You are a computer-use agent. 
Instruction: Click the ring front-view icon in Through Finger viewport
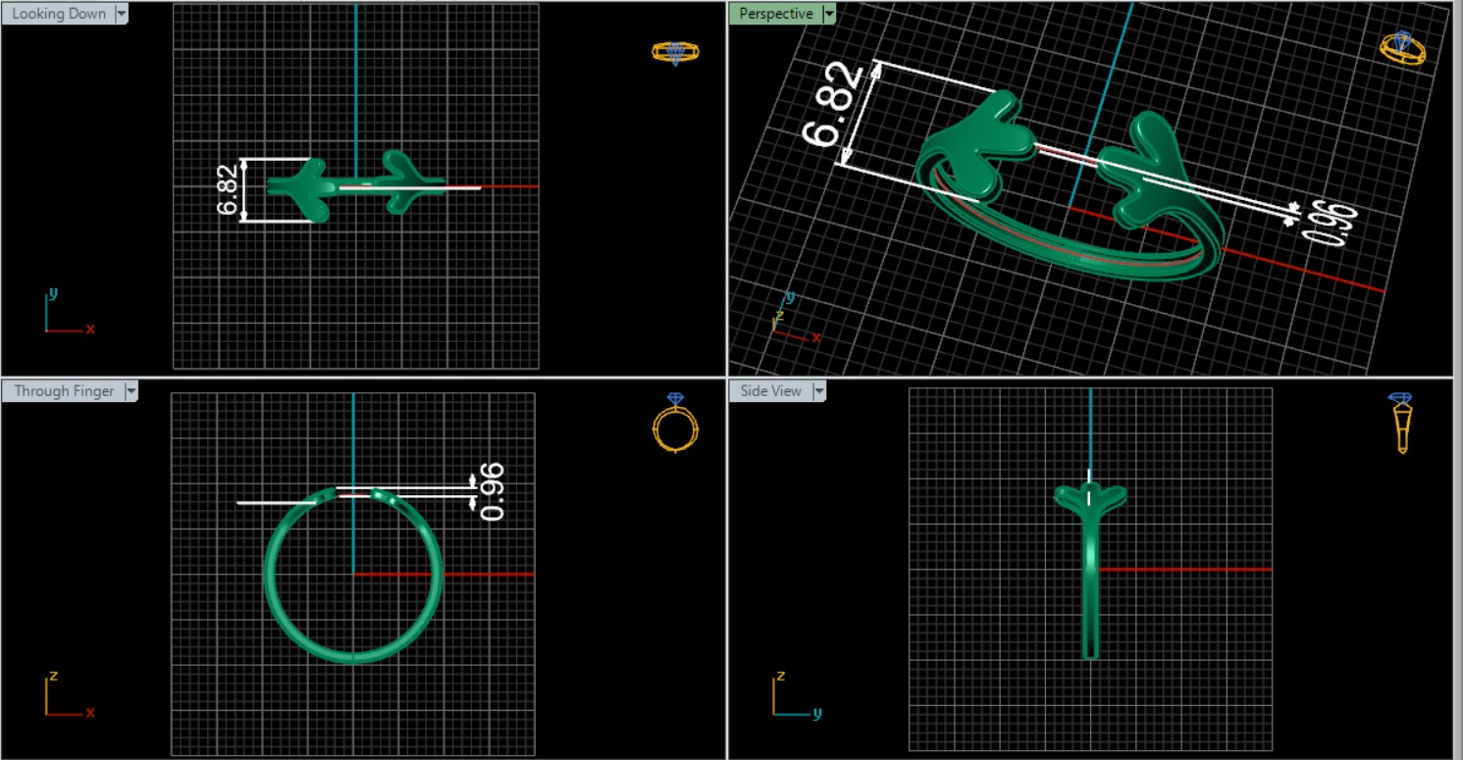(x=675, y=424)
